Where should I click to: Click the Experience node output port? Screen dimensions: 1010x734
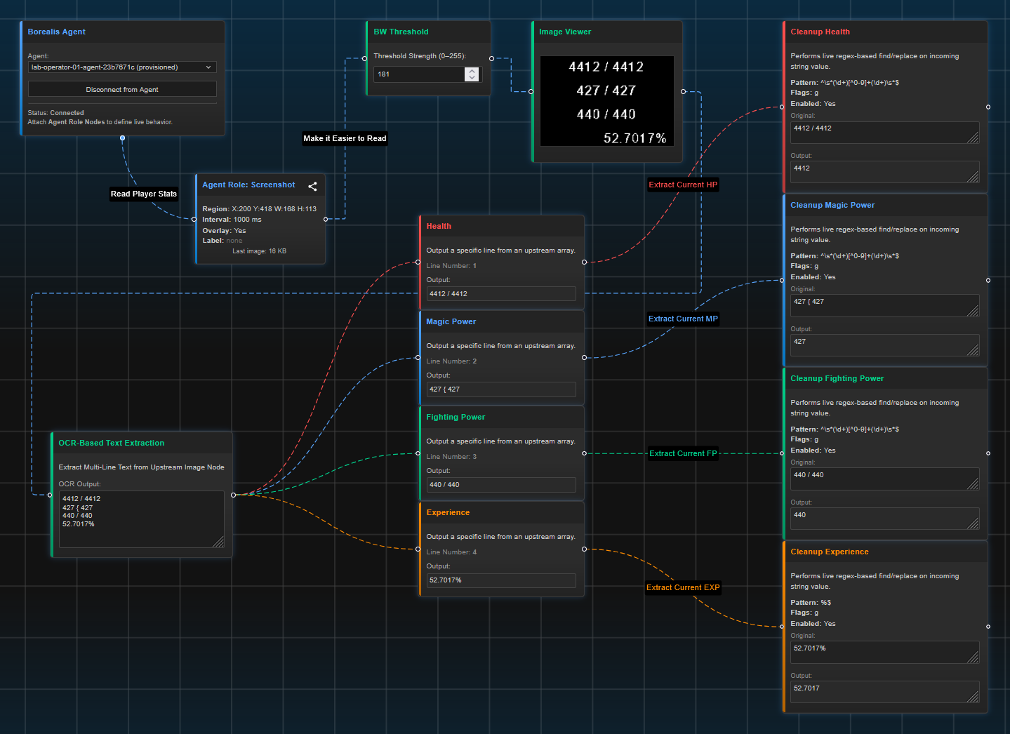[585, 549]
